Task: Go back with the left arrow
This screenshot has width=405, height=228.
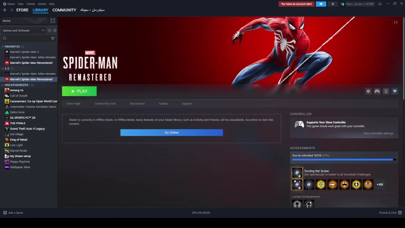Action: (5, 10)
